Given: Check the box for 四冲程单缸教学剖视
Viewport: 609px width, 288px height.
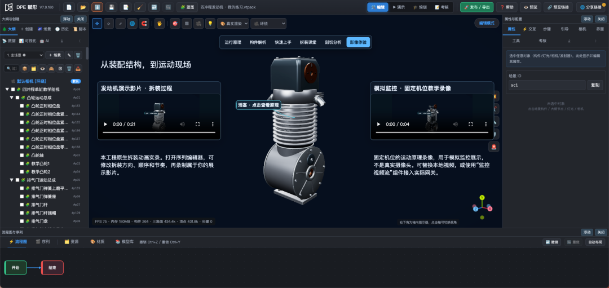Looking at the screenshot, I should [13, 89].
